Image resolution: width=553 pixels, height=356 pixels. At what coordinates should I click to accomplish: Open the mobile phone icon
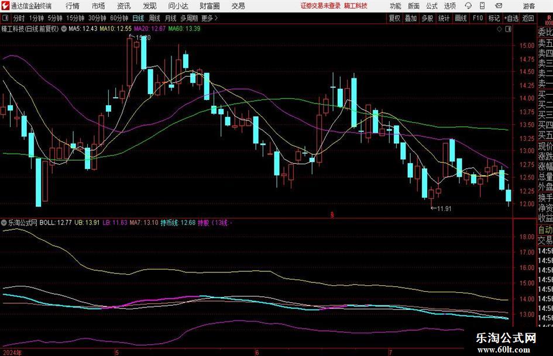coord(482,6)
